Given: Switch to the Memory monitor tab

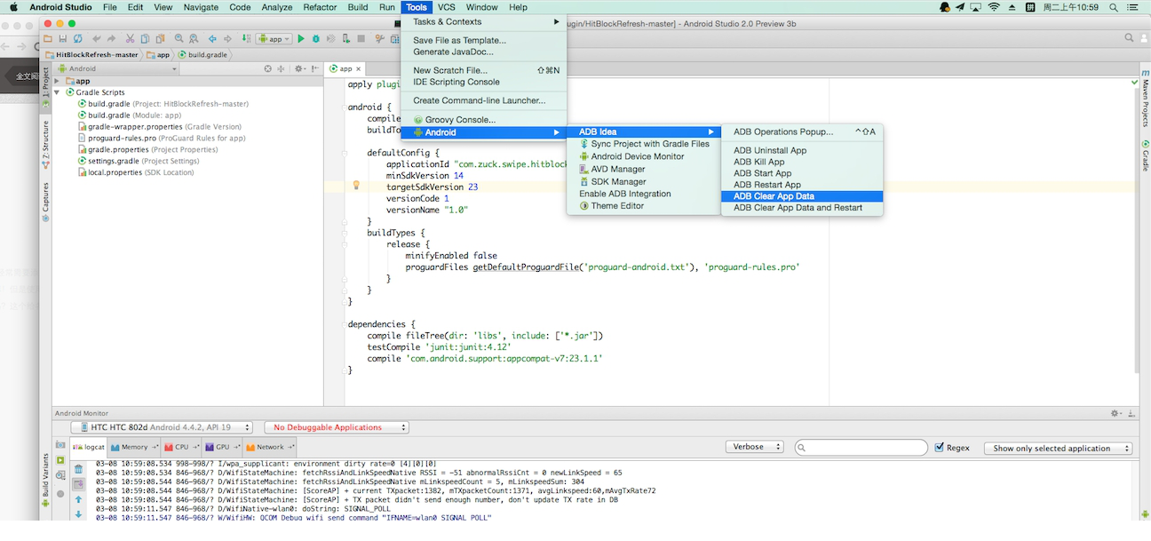Looking at the screenshot, I should (x=133, y=447).
